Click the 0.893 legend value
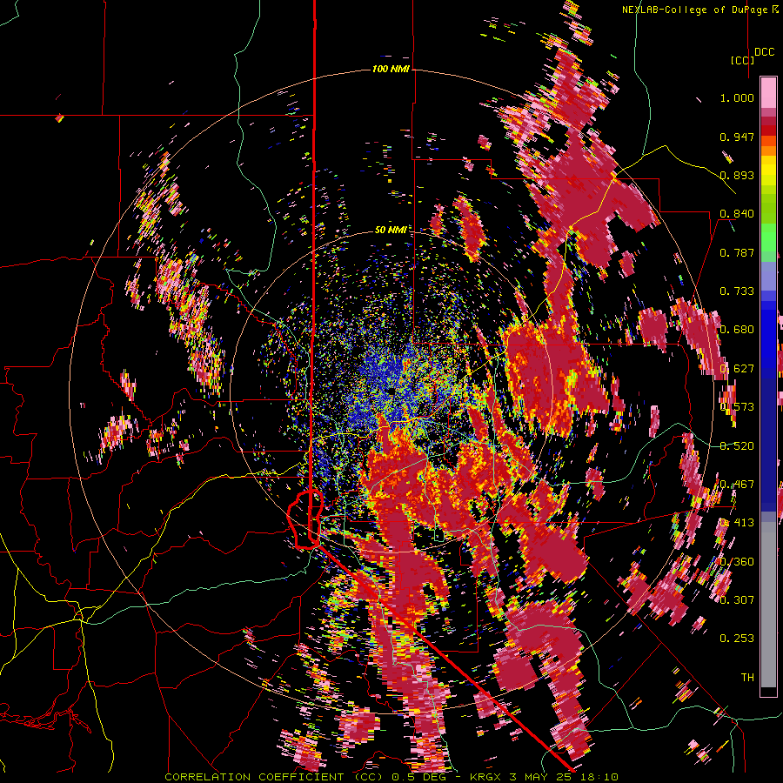This screenshot has width=783, height=783. coord(737,175)
